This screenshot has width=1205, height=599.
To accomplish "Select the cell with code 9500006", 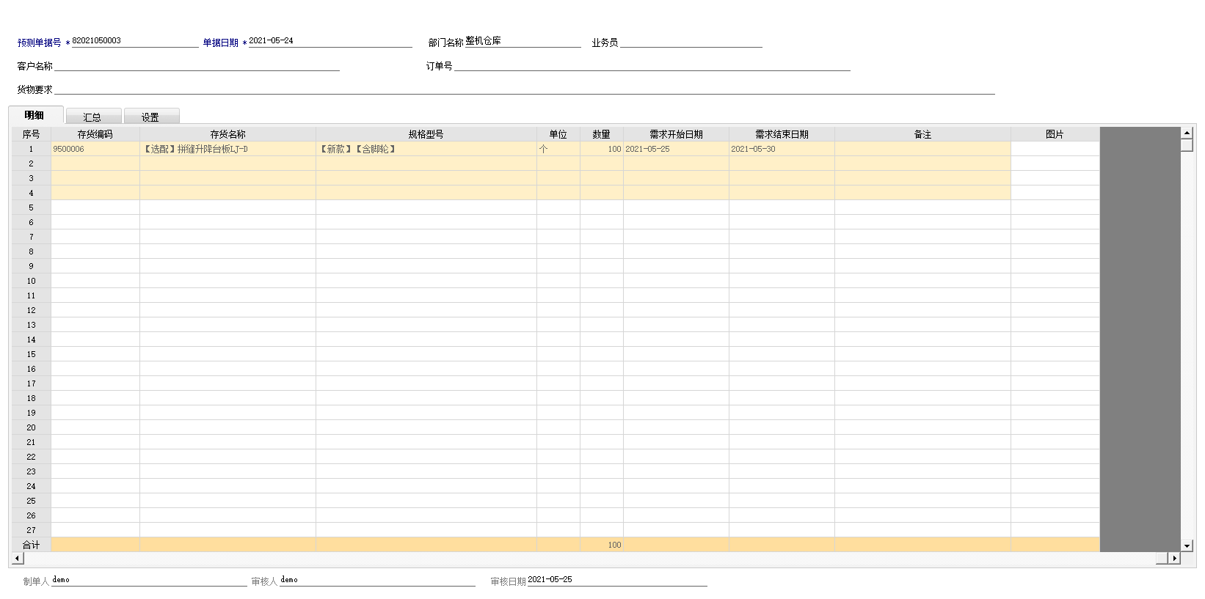I will pyautogui.click(x=95, y=149).
